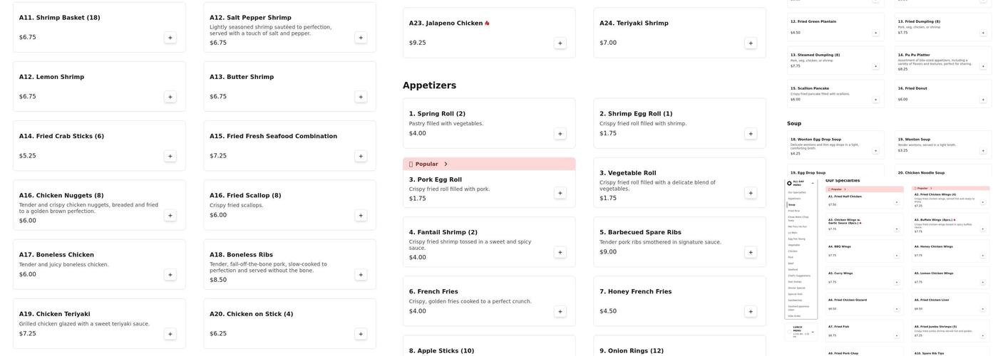This screenshot has width=998, height=356.
Task: Select Seafood category in the sidebar
Action: (x=794, y=269)
